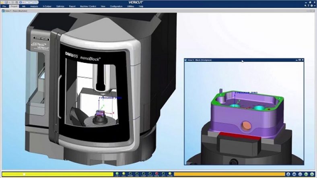317x178 pixels.
Task: Click the COLL collision status light
Action: click(x=124, y=174)
